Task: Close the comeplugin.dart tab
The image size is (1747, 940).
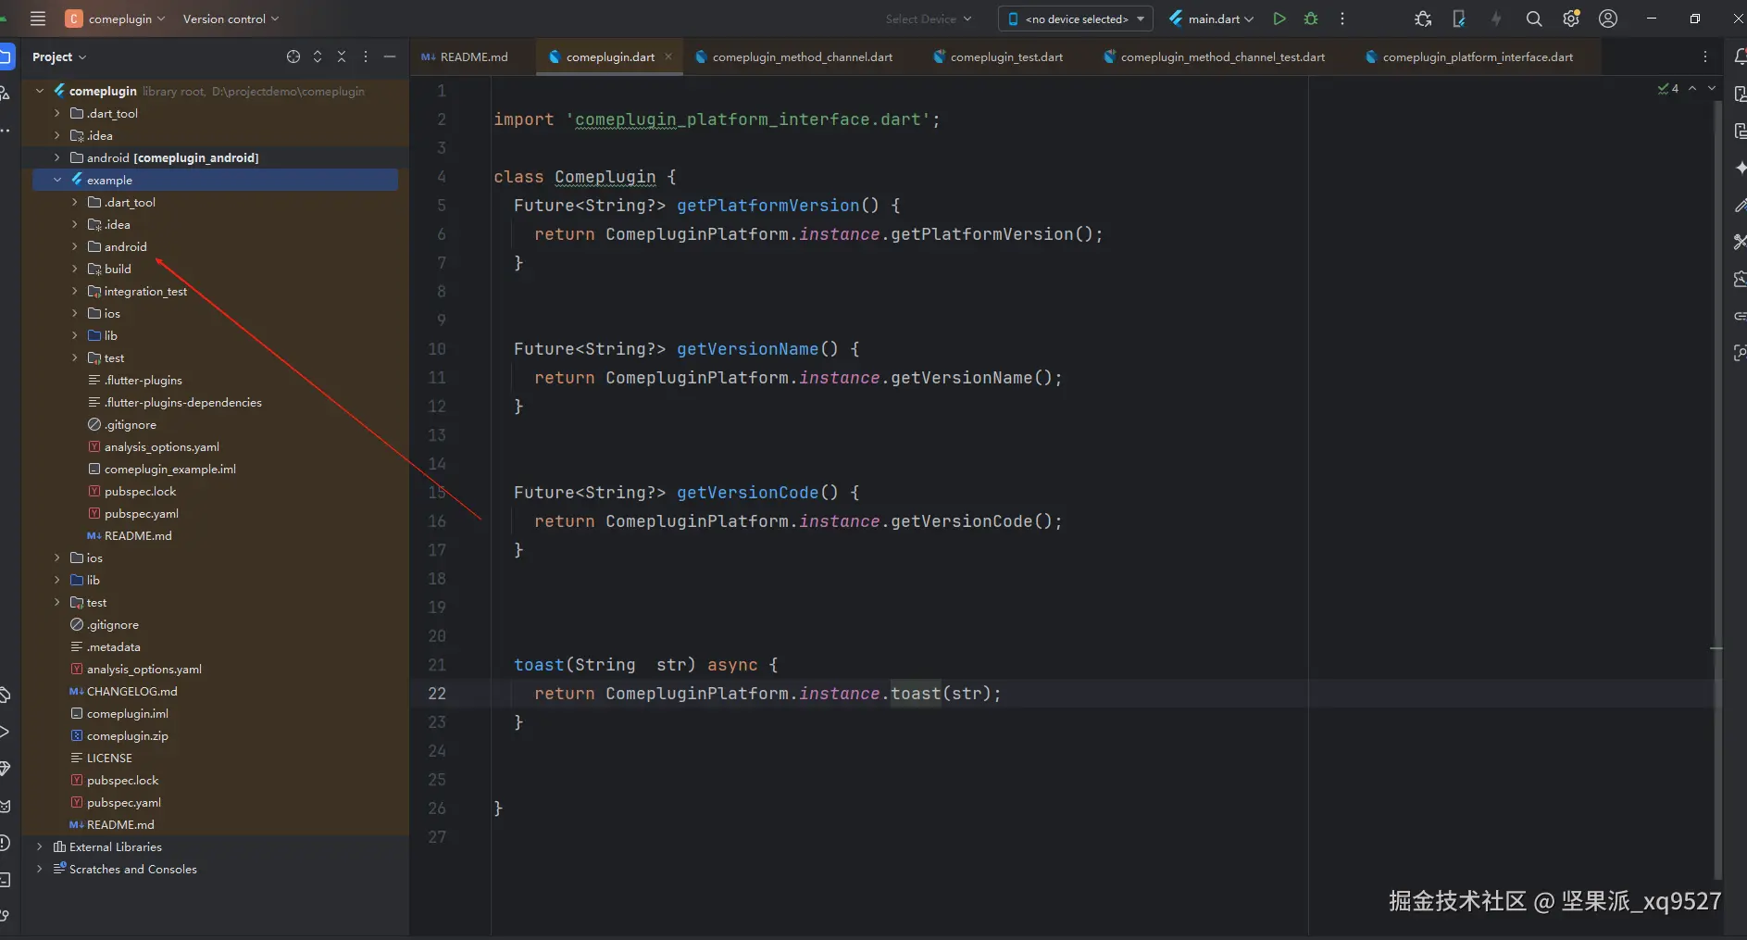Action: click(668, 56)
